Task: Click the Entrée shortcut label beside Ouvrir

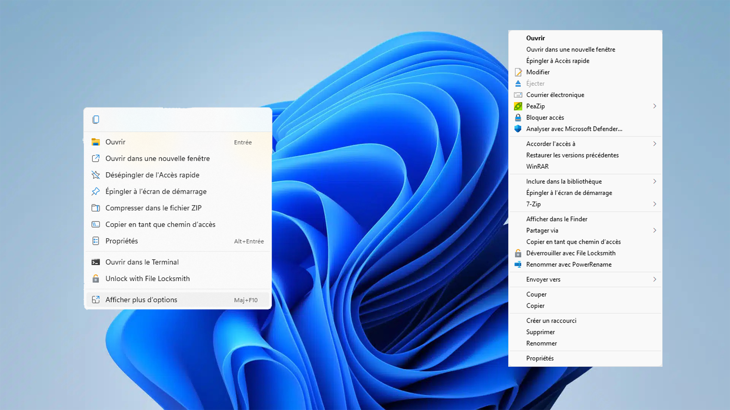Action: 243,143
